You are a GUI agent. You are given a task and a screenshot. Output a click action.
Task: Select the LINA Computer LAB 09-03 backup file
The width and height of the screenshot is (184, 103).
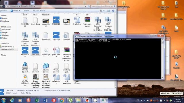pos(25,39)
